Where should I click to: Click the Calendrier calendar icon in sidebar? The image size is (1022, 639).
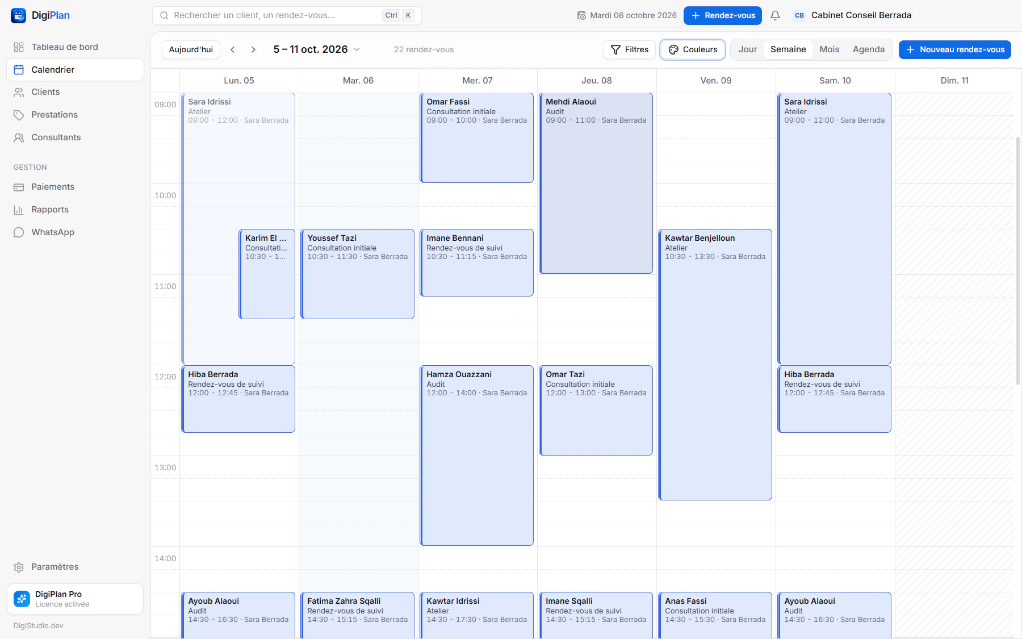(19, 70)
